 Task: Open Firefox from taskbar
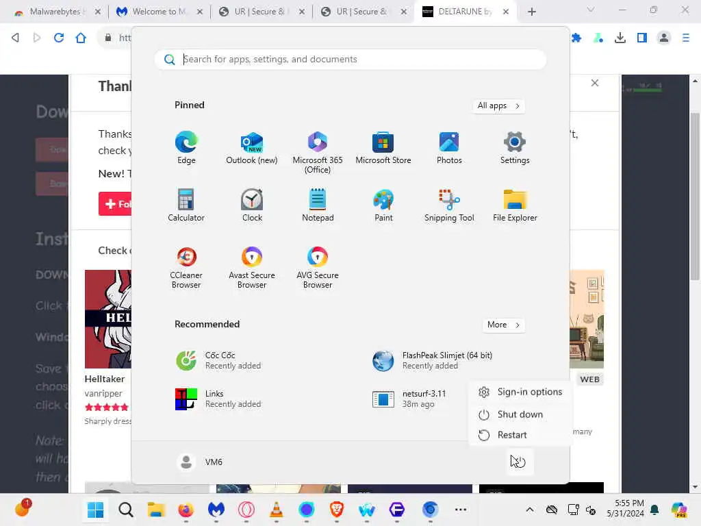click(x=186, y=510)
